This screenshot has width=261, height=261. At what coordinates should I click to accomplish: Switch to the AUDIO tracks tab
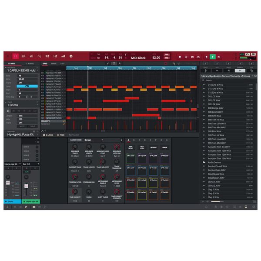[x=30, y=64]
